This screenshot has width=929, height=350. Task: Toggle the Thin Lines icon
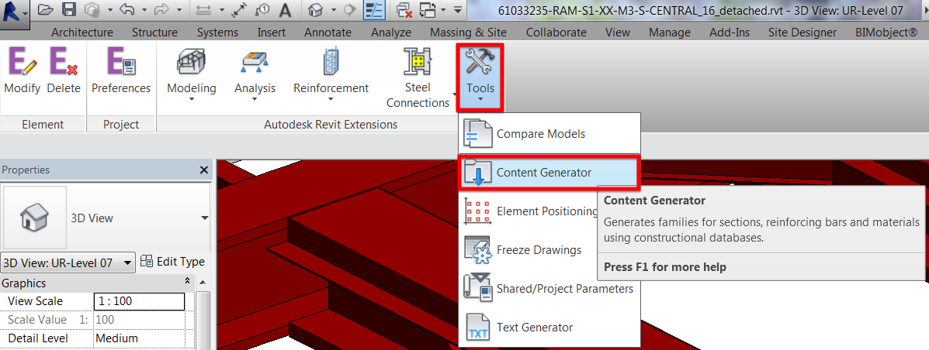[373, 9]
